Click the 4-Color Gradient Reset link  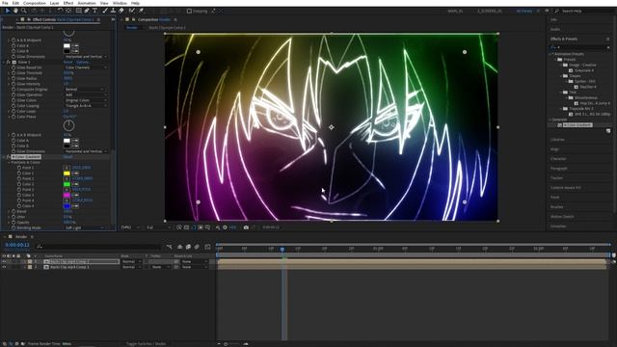point(67,156)
